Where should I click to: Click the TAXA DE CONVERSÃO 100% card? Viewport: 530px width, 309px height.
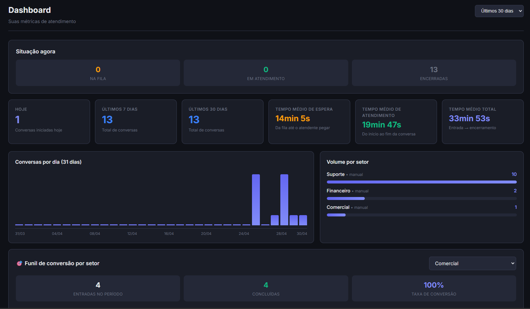tap(434, 288)
